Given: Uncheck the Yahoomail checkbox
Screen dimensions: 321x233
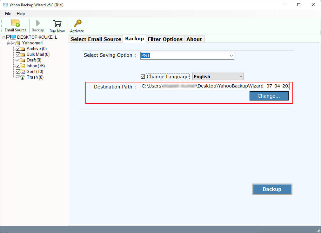Looking at the screenshot, I should tap(13, 43).
